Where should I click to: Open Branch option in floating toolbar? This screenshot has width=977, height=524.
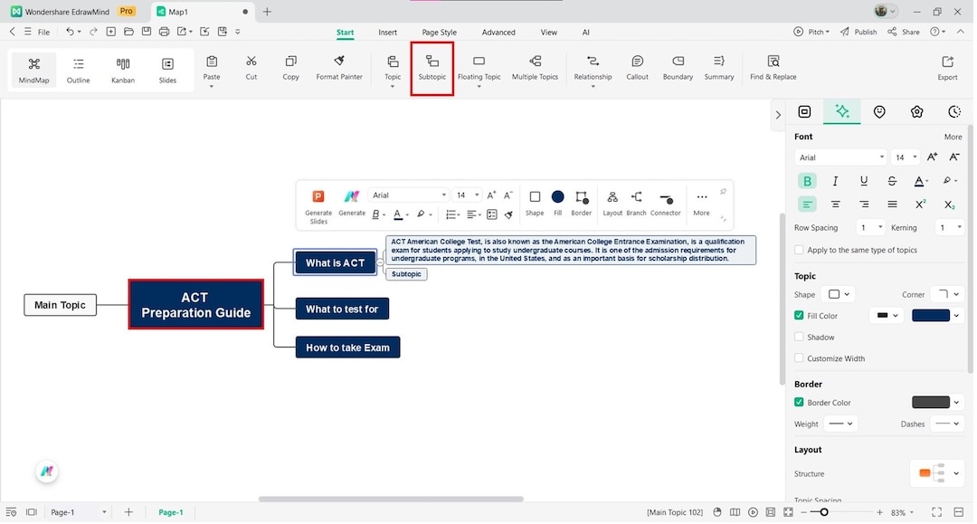pos(636,203)
